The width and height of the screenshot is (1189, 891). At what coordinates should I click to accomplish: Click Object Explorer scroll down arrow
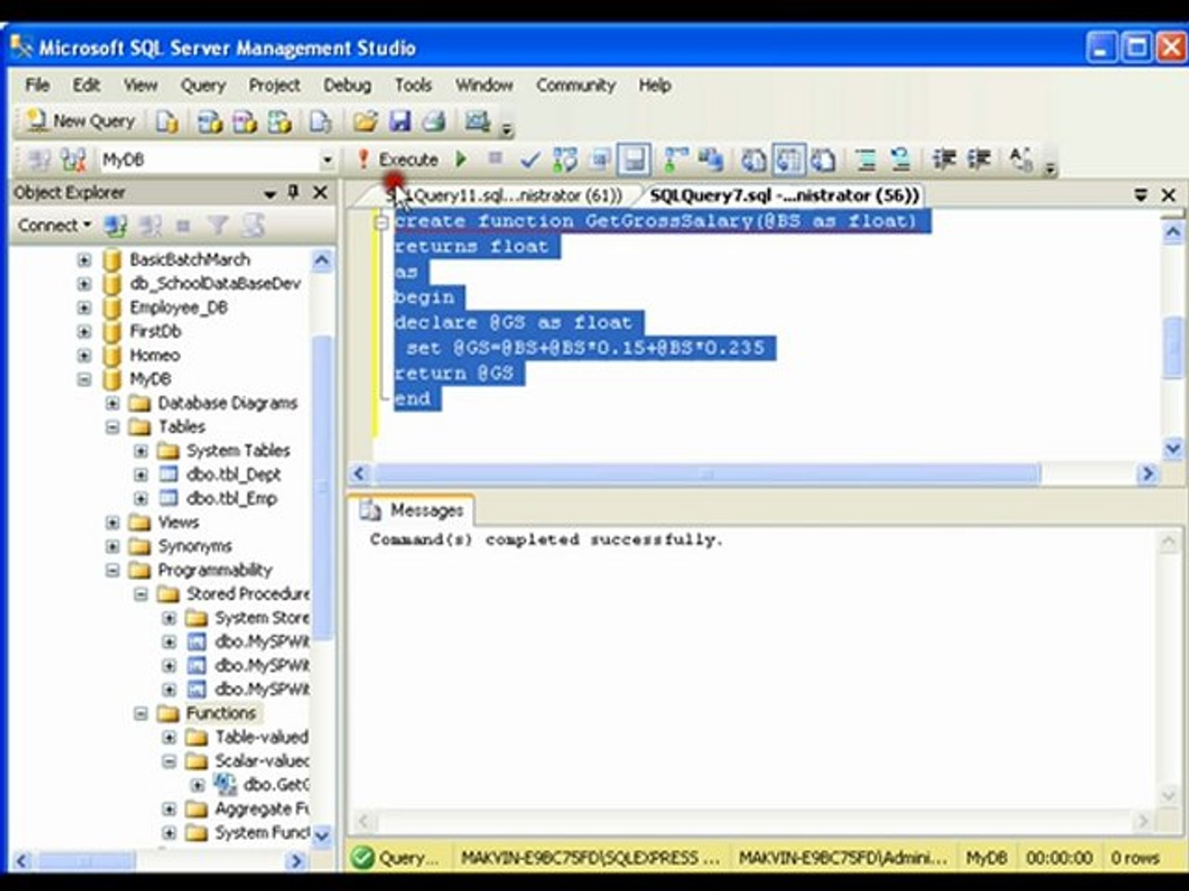tap(322, 835)
